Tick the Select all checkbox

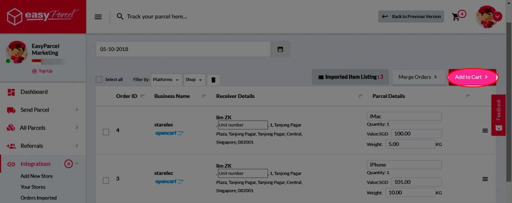click(x=99, y=79)
